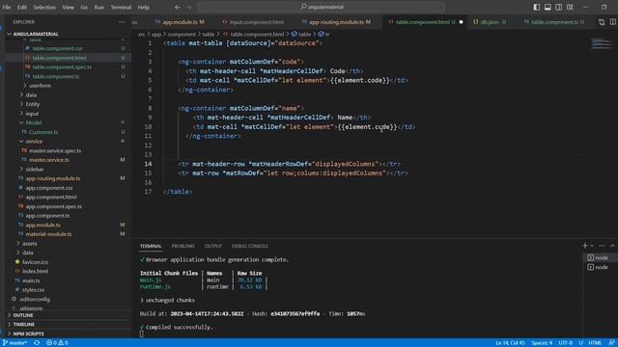The width and height of the screenshot is (618, 347).
Task: Click component breadcrumb segment
Action: tap(182, 35)
